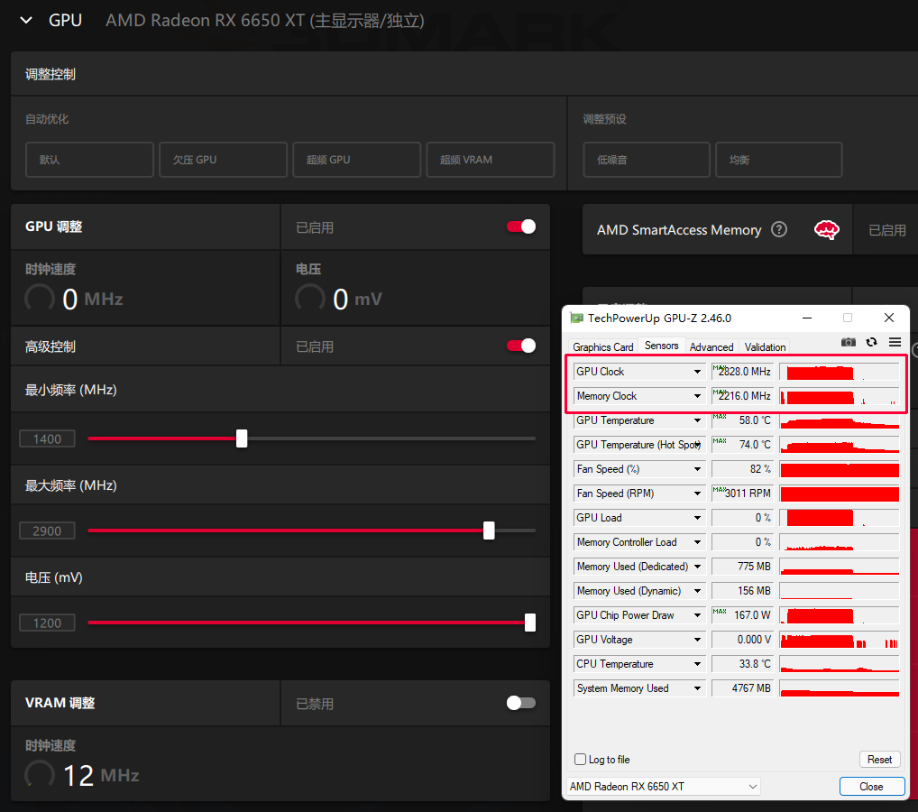
Task: Open the CPU Temperature sensor dropdown
Action: [697, 664]
